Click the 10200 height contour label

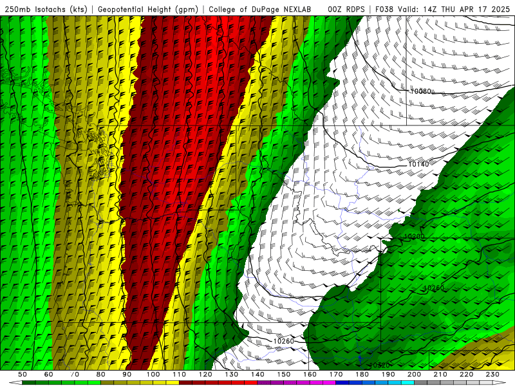pyautogui.click(x=414, y=236)
